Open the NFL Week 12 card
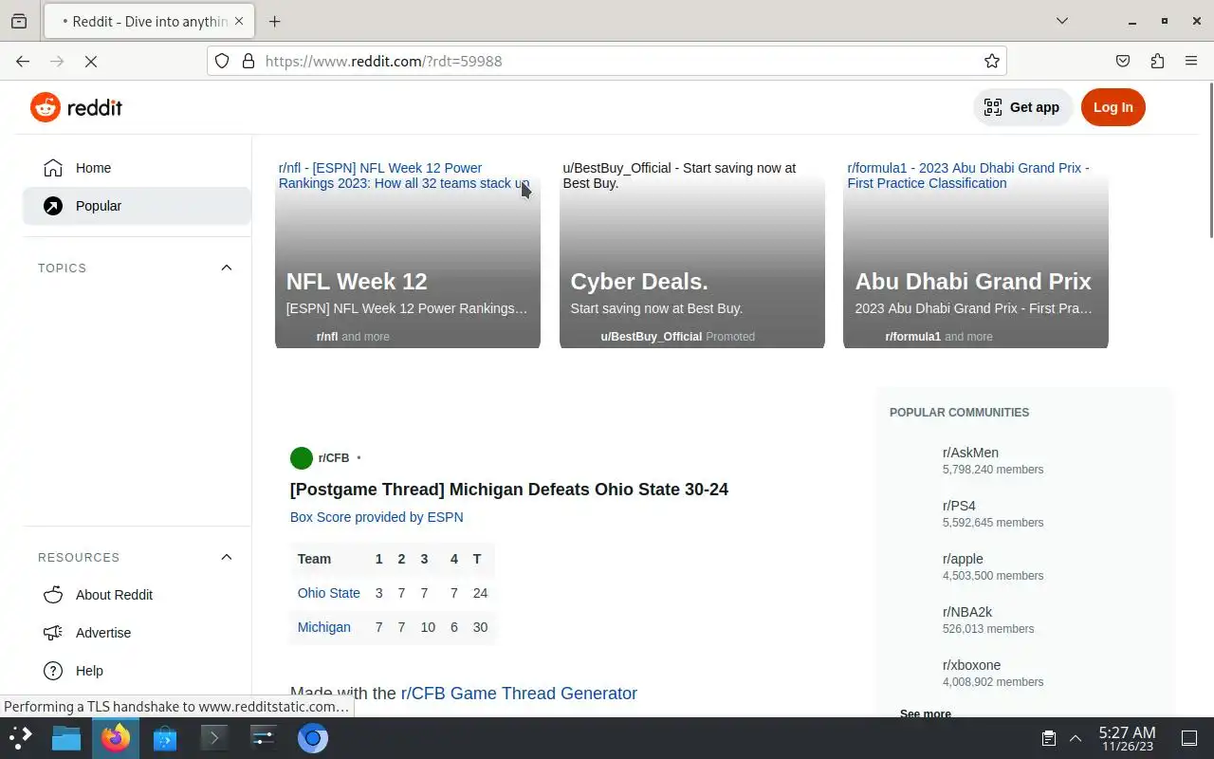Screen dimensions: 1214x759 [408, 254]
